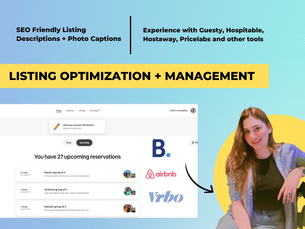
Task: Open the Messages tab
Action: (95, 111)
